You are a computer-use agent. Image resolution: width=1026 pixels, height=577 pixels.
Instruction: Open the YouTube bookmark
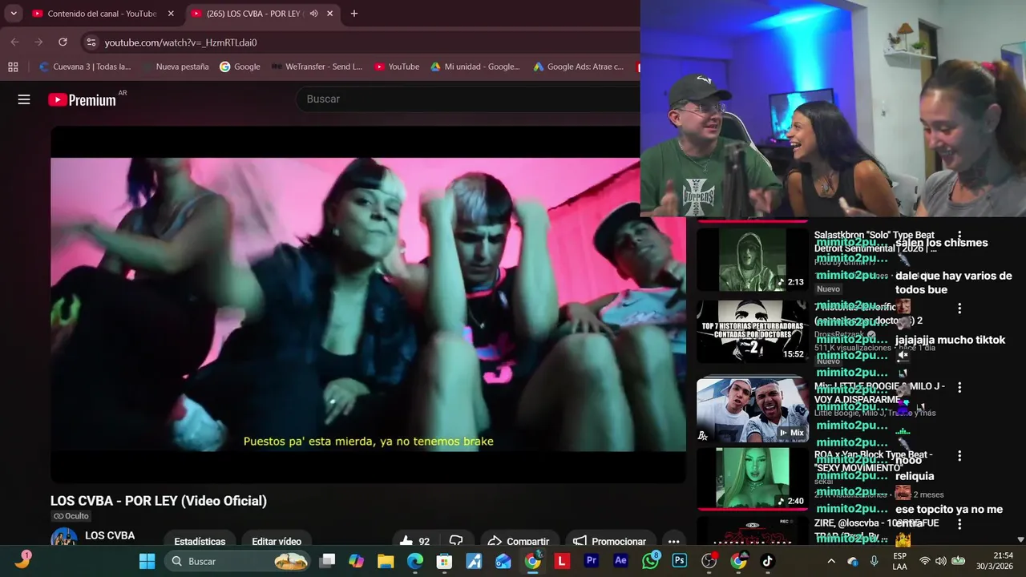pos(397,67)
